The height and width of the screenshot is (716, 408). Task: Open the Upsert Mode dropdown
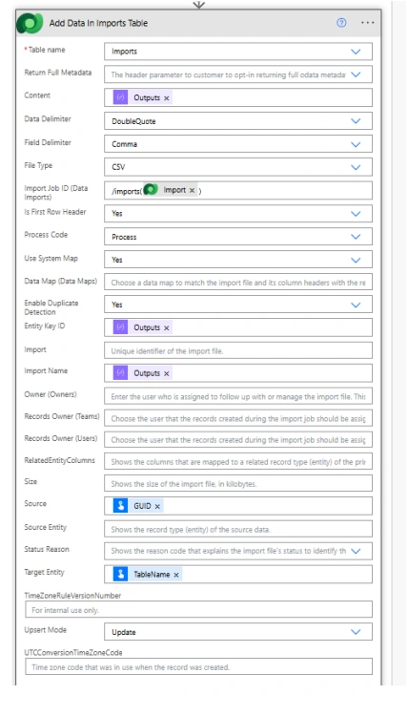[x=356, y=632]
